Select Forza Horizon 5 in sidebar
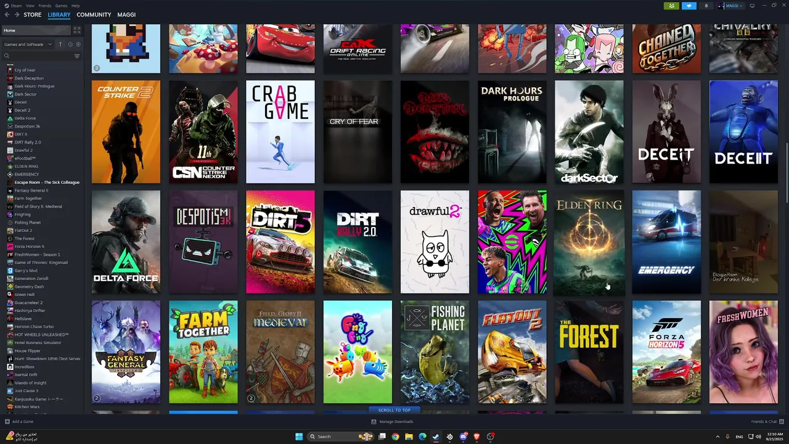789x444 pixels. click(30, 247)
